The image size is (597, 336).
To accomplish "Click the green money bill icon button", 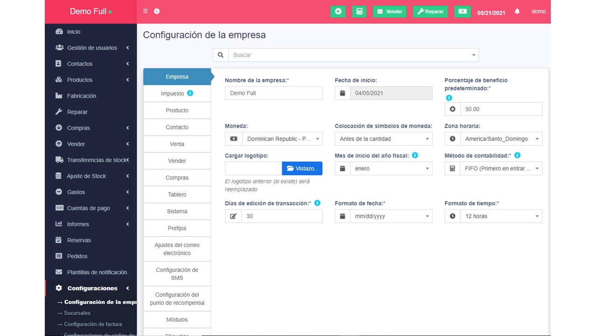I will pyautogui.click(x=462, y=12).
